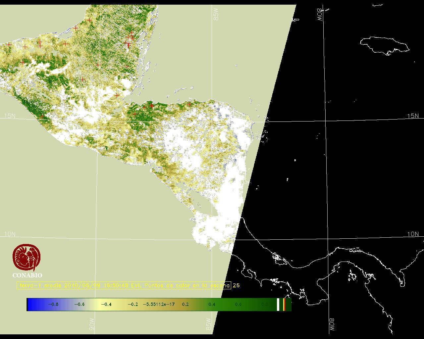Click the number 25 beside the caption

pyautogui.click(x=236, y=285)
